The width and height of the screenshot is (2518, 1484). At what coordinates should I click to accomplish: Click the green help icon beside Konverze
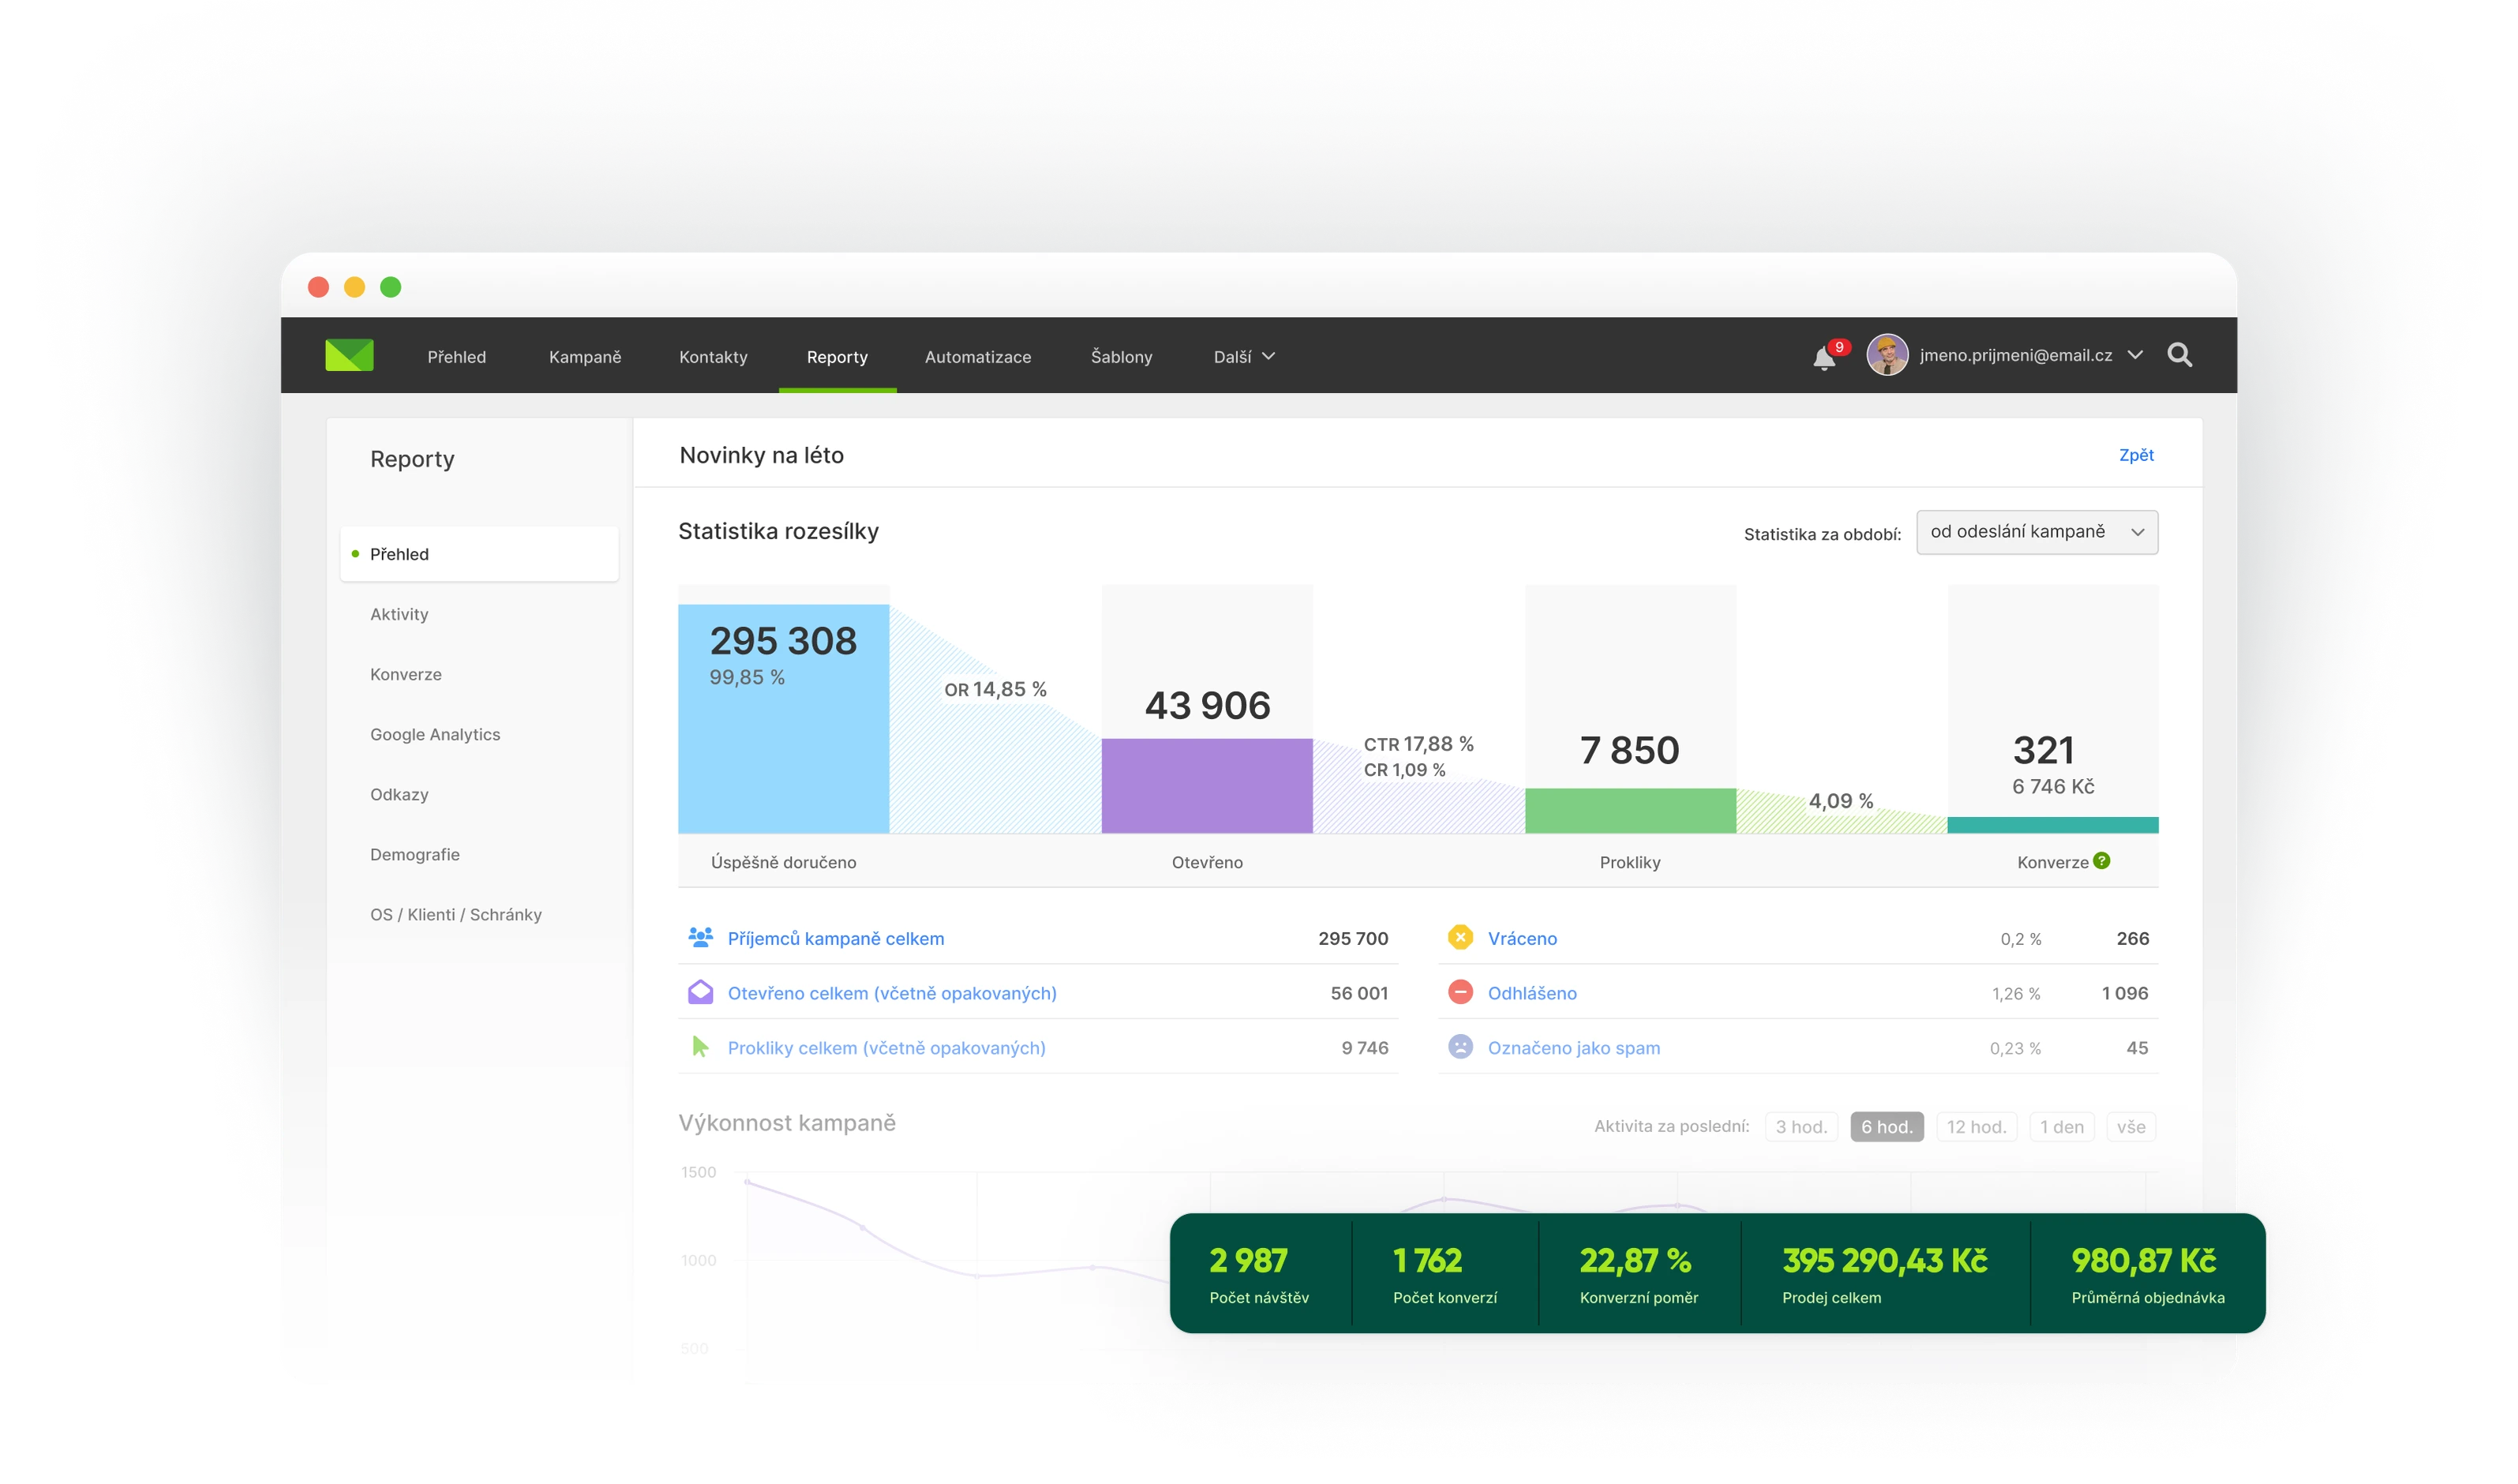(2102, 861)
